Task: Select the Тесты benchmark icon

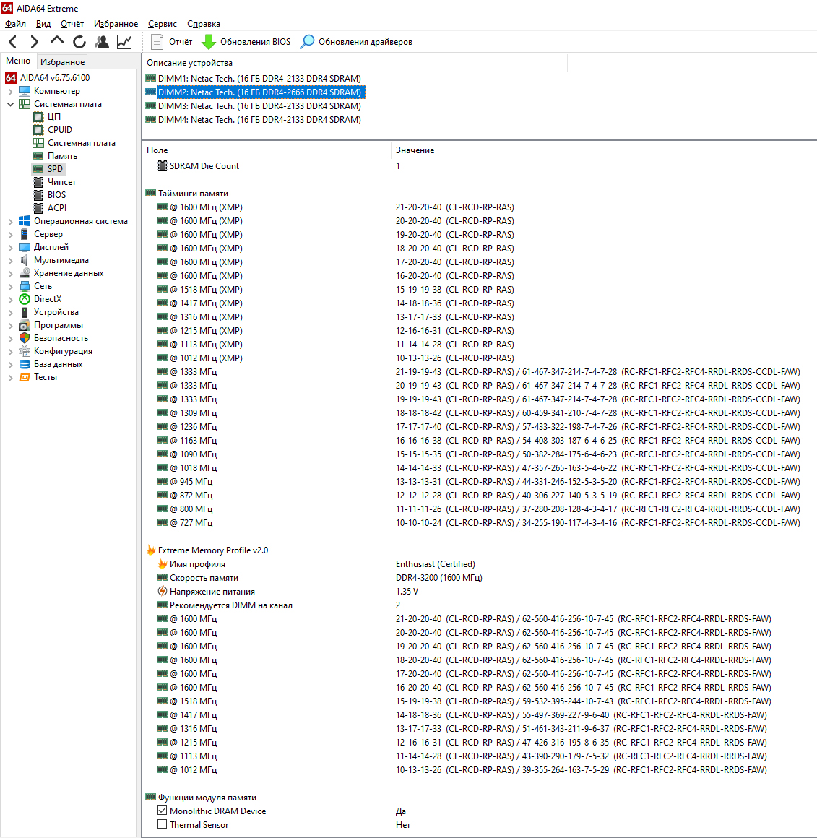Action: [25, 377]
